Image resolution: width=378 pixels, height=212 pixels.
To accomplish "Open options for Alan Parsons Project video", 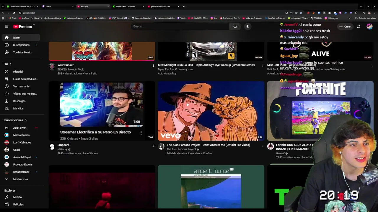I will [263, 145].
